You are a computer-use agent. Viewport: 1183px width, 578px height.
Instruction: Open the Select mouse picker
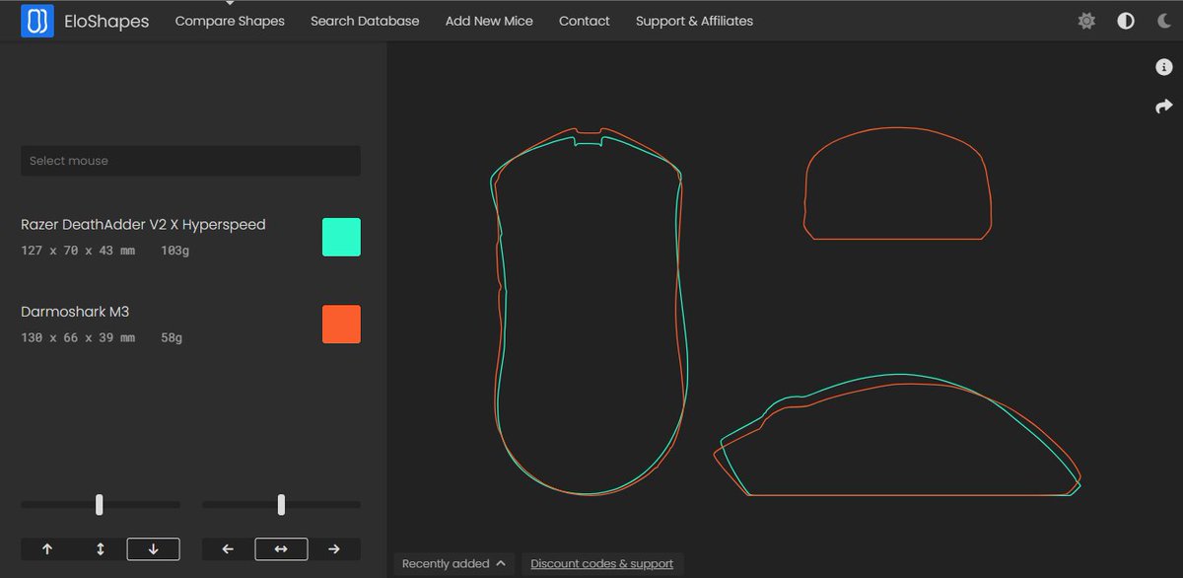click(x=190, y=160)
